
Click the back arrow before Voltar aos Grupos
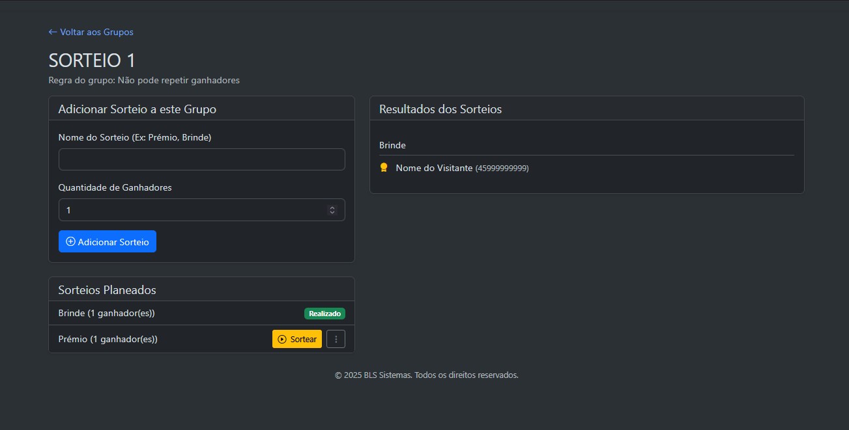click(53, 32)
